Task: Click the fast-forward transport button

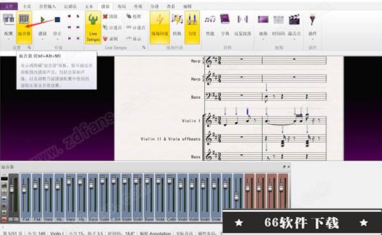Action: click(78, 27)
